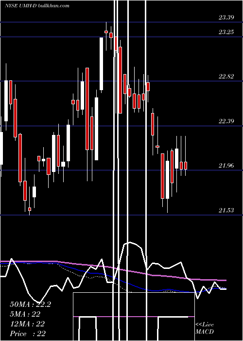Viewport: 243px width, 341px height.
Task: Click the 22.39 price level label
Action: coord(226,121)
